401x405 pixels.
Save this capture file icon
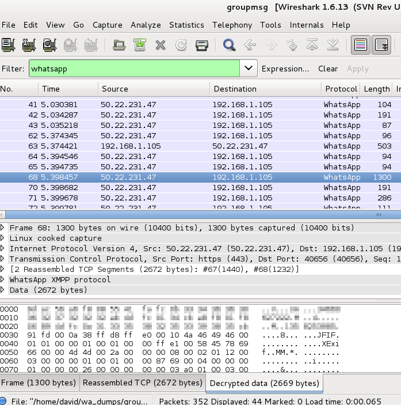pyautogui.click(x=140, y=45)
